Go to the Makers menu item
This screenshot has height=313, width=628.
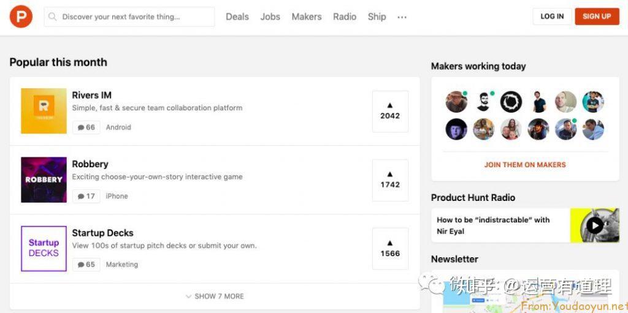(x=307, y=17)
